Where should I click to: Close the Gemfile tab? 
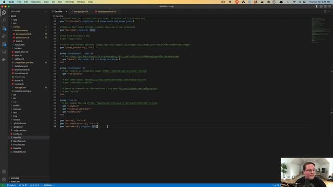pyautogui.click(x=66, y=11)
